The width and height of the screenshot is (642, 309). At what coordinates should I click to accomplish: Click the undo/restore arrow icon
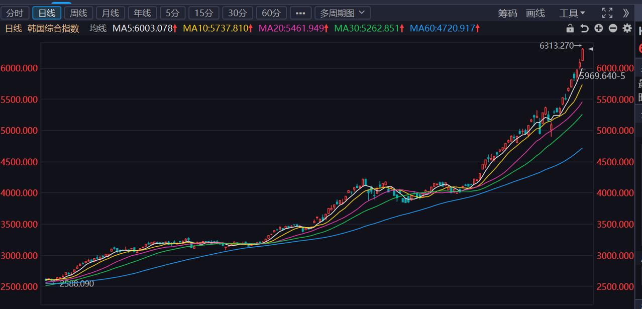[584, 29]
